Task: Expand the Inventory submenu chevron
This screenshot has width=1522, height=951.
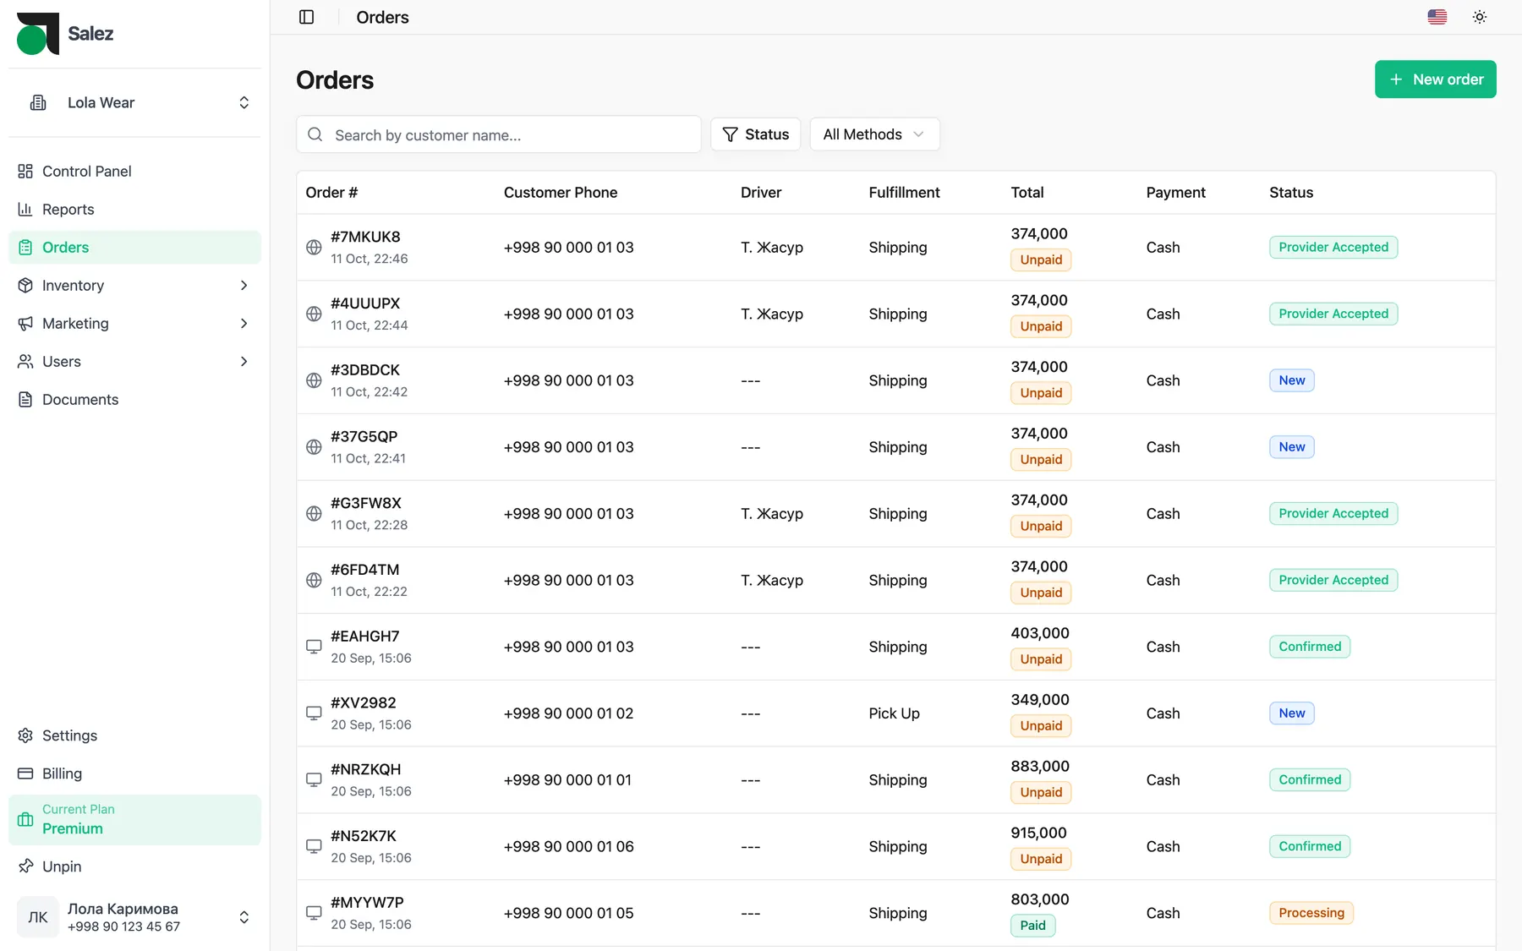Action: [244, 286]
